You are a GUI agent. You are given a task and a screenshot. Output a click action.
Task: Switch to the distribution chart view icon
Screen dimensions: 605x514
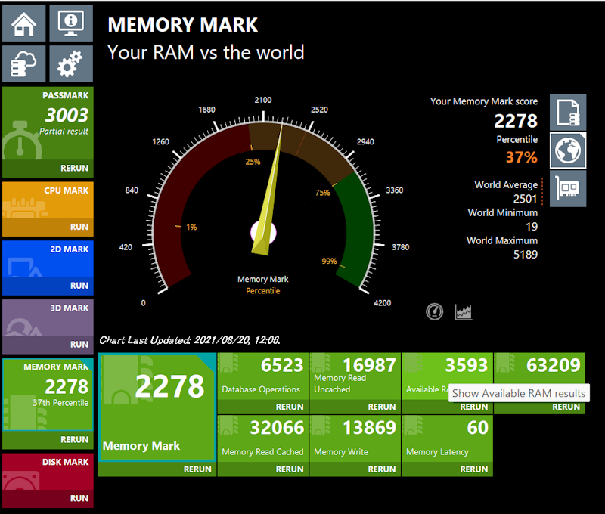(464, 311)
